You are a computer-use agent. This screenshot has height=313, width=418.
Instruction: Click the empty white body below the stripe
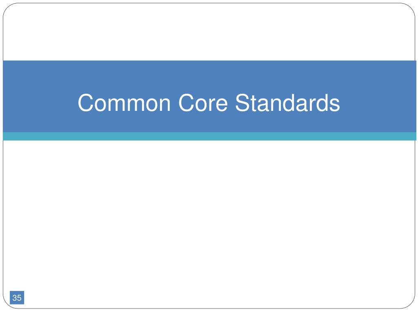209,213
